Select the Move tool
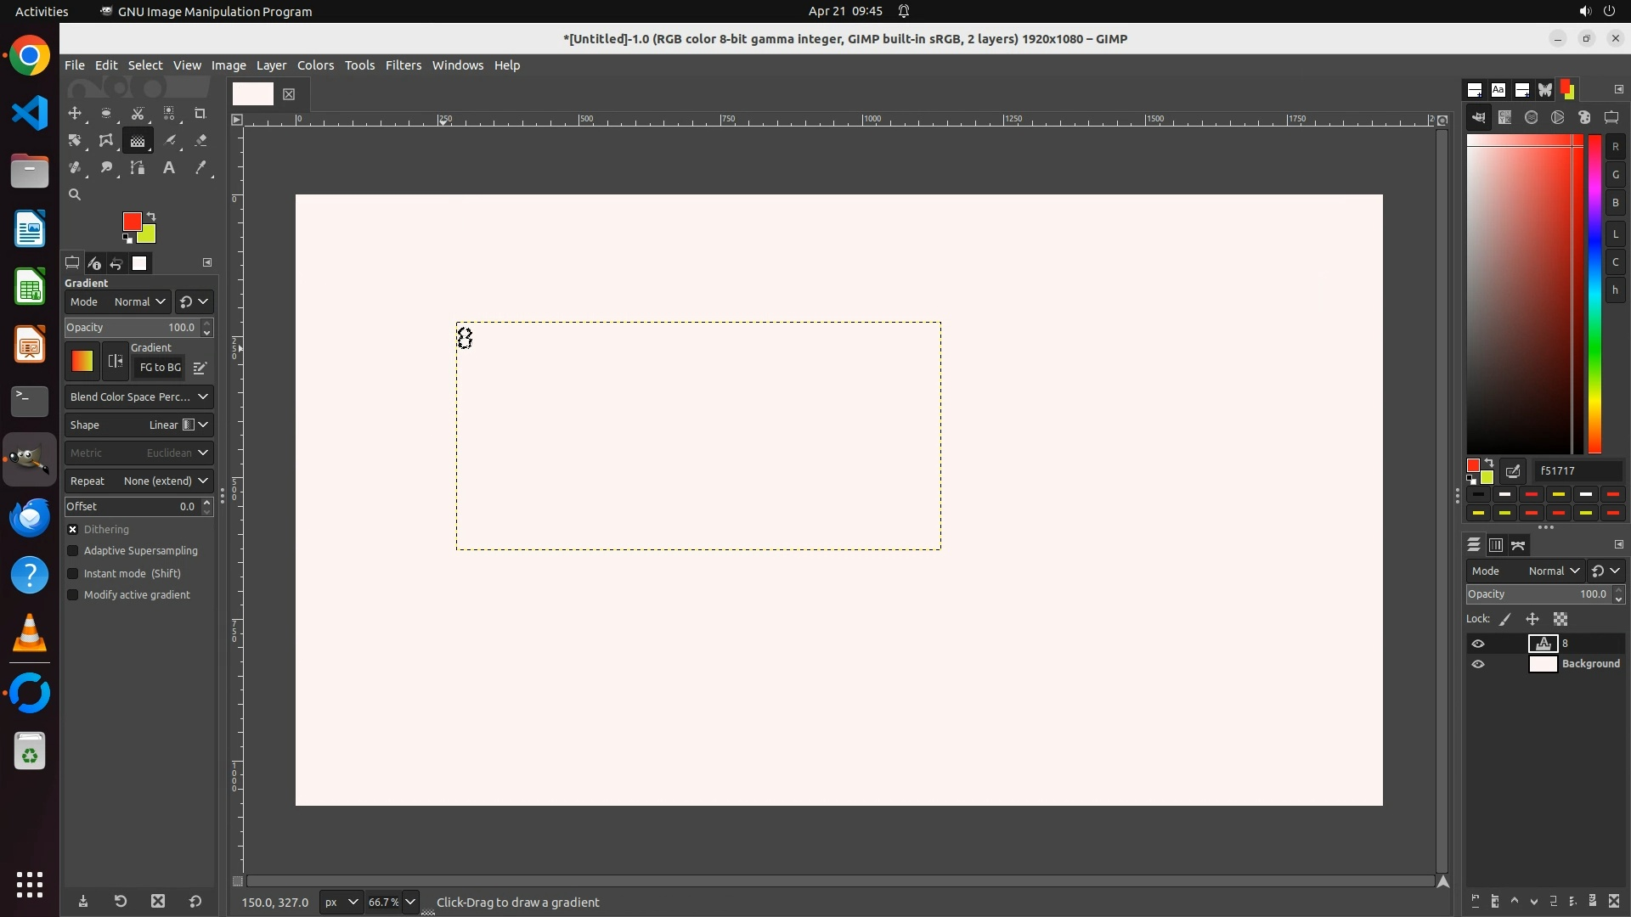 75,113
